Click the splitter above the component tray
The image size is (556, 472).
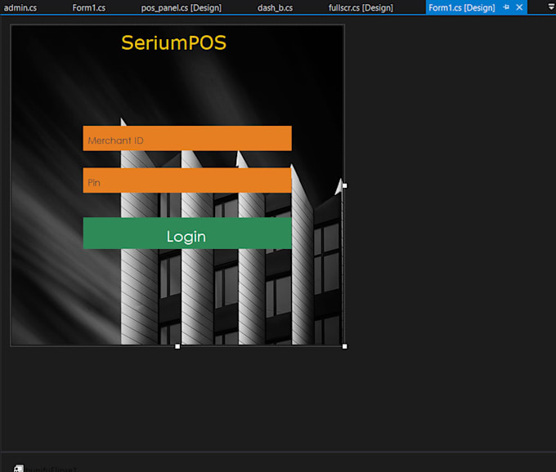pyautogui.click(x=278, y=452)
